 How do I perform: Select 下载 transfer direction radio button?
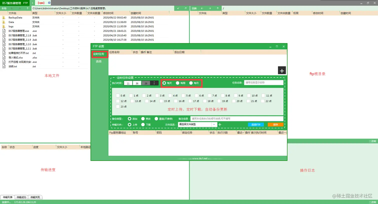pos(143,125)
